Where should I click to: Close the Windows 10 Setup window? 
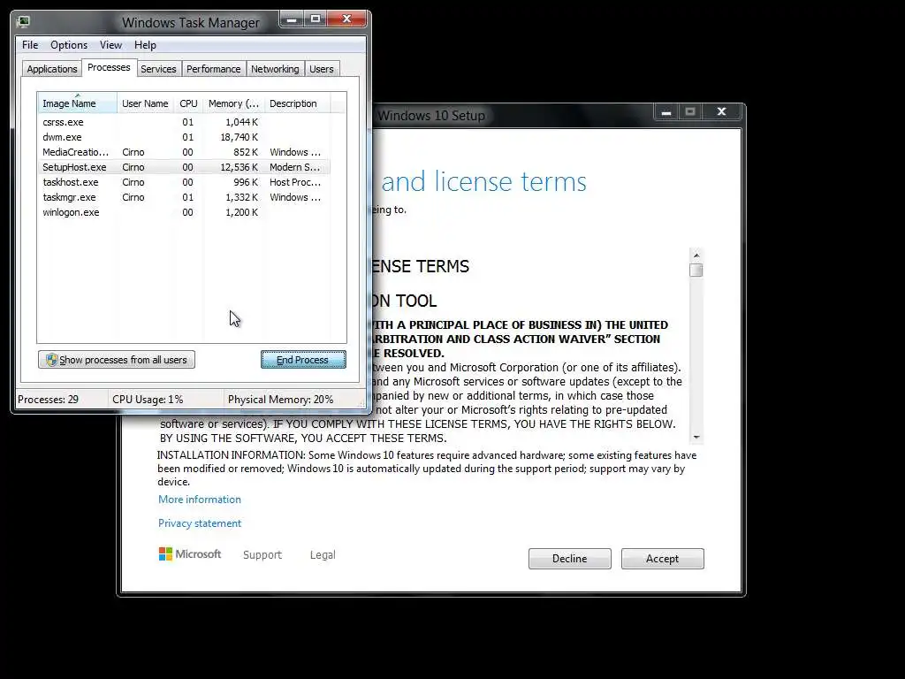721,112
